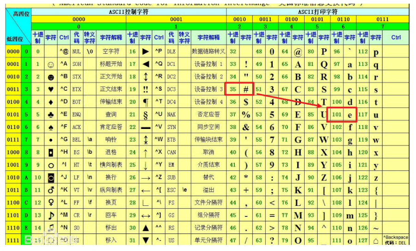Select the "?" character cell
The height and width of the screenshot is (251, 416).
[272, 240]
